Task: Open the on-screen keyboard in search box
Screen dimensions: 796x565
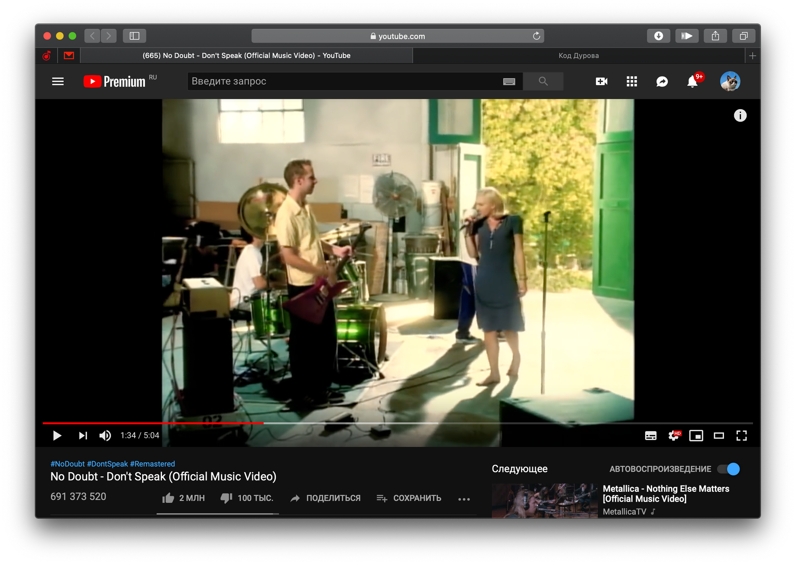Action: 509,81
